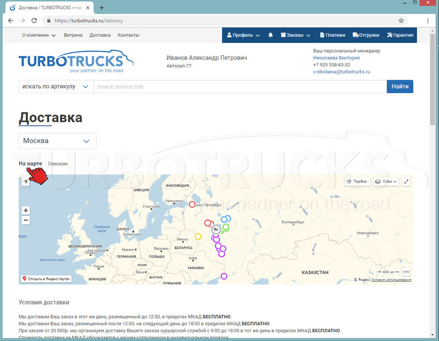Zoom in the map with plus
This screenshot has height=341, width=439.
pyautogui.click(x=26, y=211)
